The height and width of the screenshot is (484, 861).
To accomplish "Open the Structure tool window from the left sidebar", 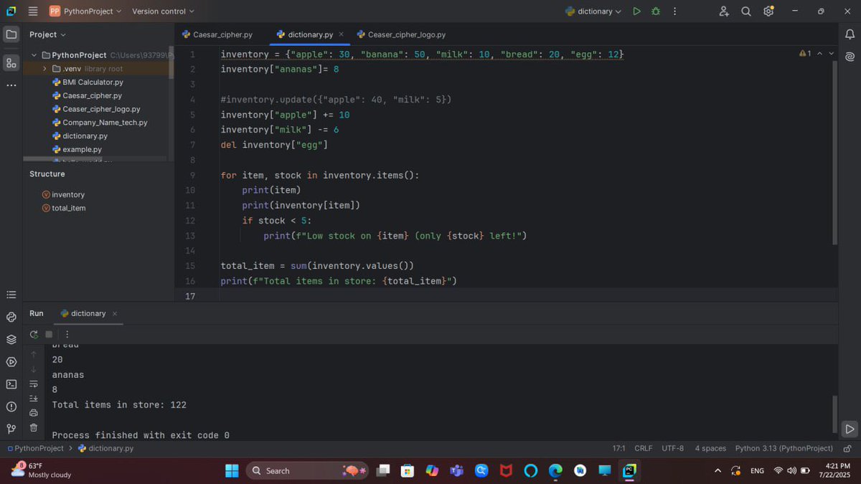I will coord(11,63).
